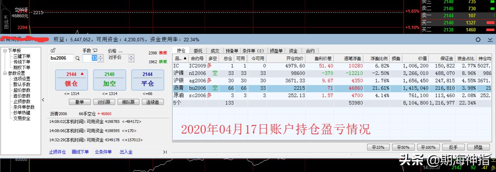Open the 价格 ellipsis options
The image size is (496, 172).
tap(121, 51)
